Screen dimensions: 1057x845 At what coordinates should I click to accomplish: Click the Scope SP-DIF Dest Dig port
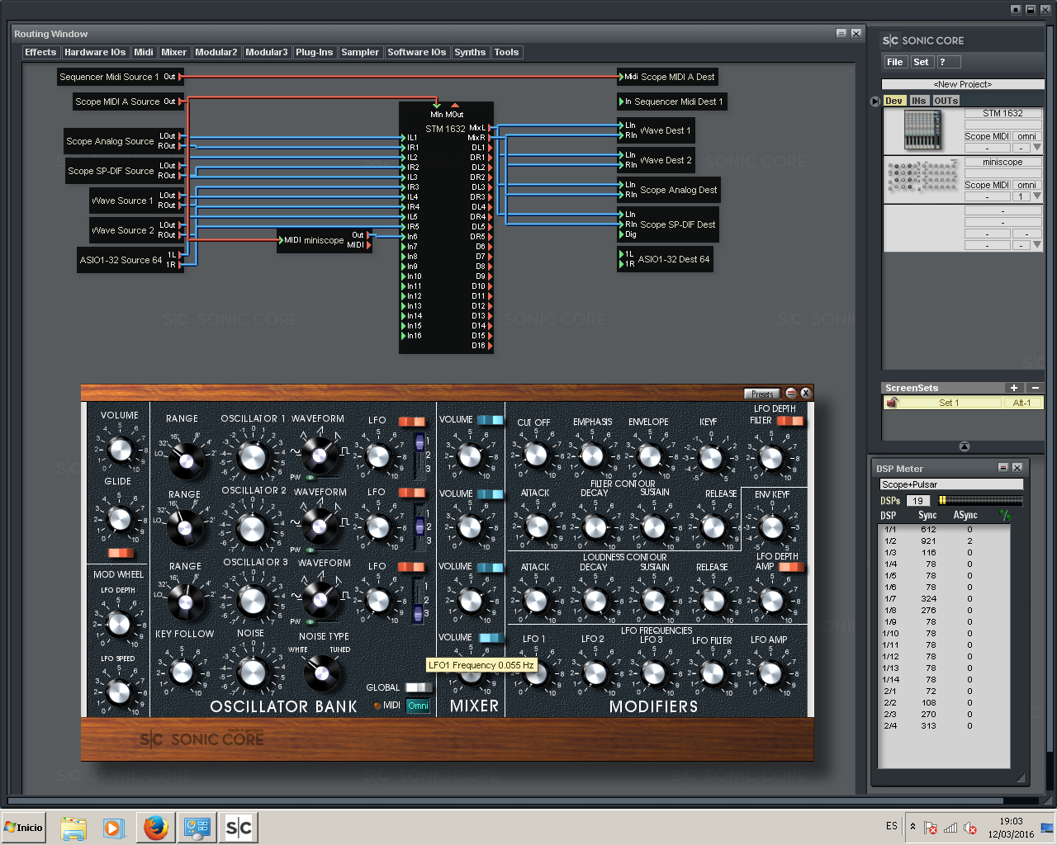(622, 234)
